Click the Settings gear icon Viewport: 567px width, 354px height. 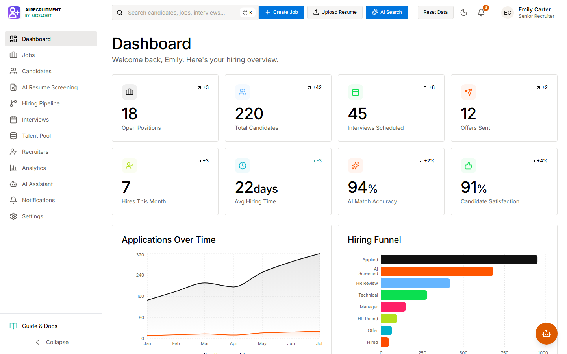tap(13, 216)
